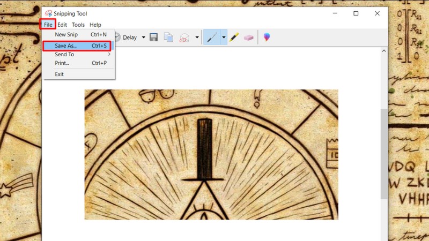The height and width of the screenshot is (241, 429).
Task: Select the Highlighter tool
Action: 234,37
